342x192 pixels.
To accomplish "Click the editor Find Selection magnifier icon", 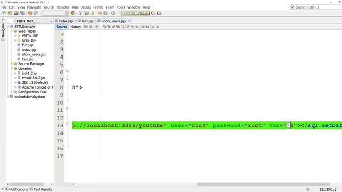I will pyautogui.click(x=105, y=27).
